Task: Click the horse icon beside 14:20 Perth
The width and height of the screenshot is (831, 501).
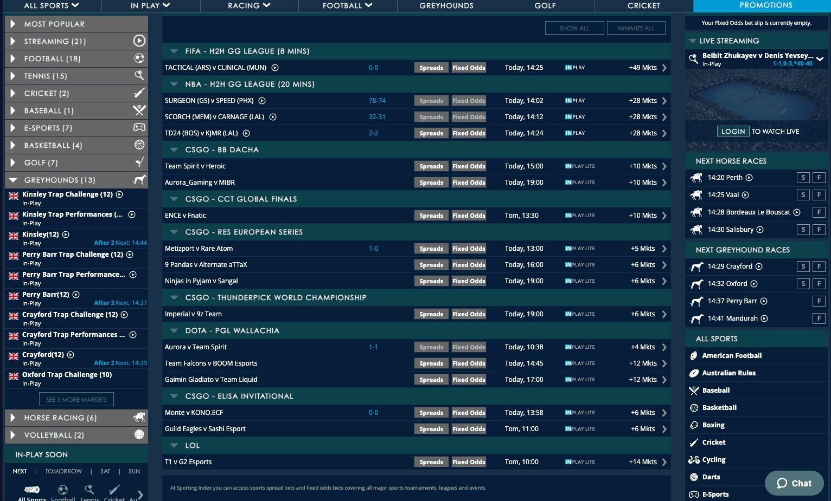Action: pyautogui.click(x=696, y=178)
